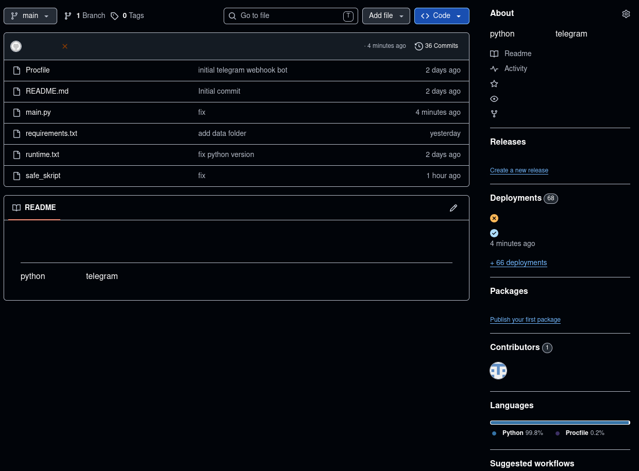
Task: Click Python 99.8% language entry
Action: click(x=517, y=433)
